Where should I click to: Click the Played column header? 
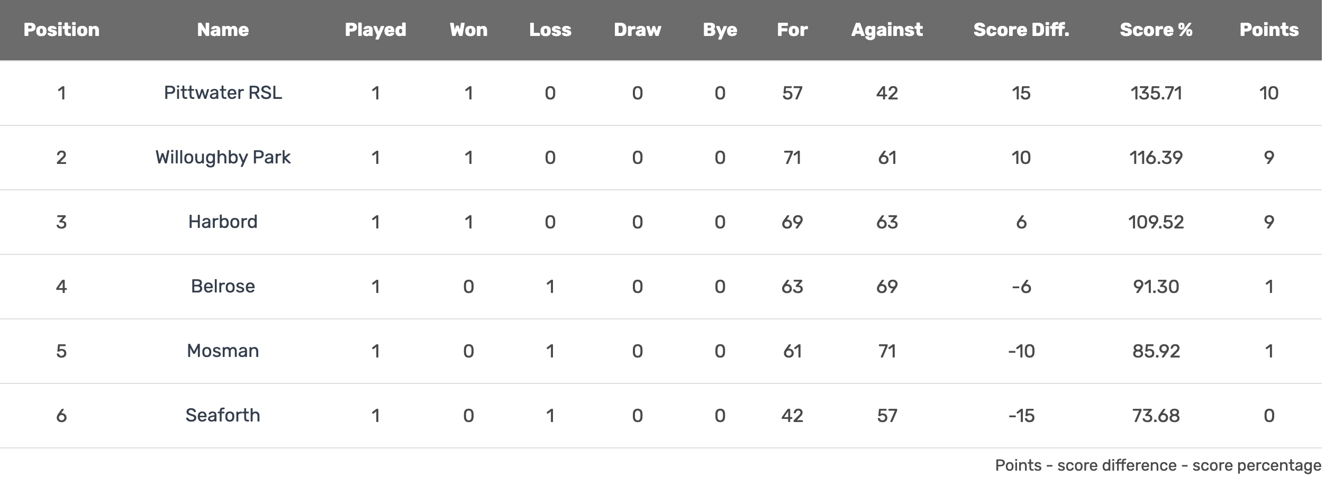375,30
